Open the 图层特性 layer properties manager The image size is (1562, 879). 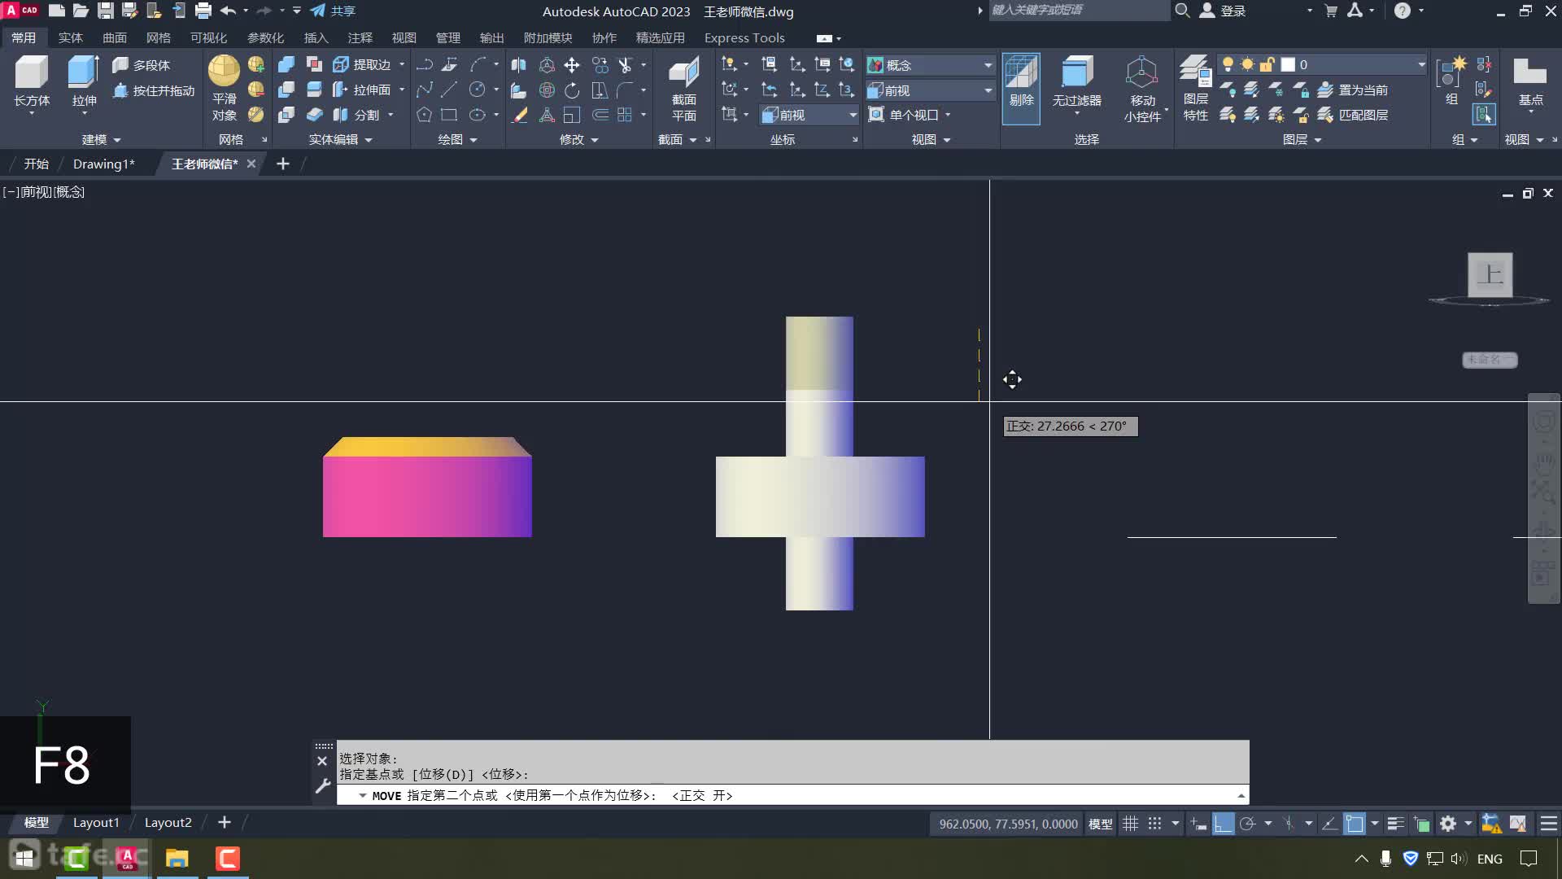[1195, 88]
